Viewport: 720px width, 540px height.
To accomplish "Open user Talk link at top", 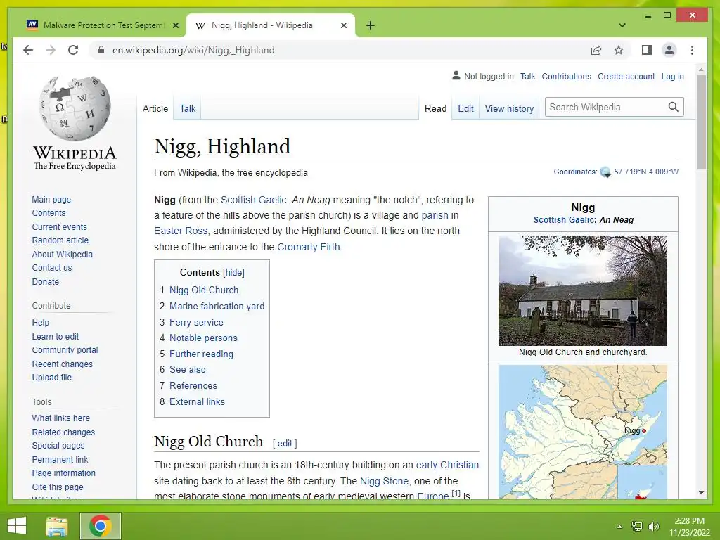I will 527,77.
